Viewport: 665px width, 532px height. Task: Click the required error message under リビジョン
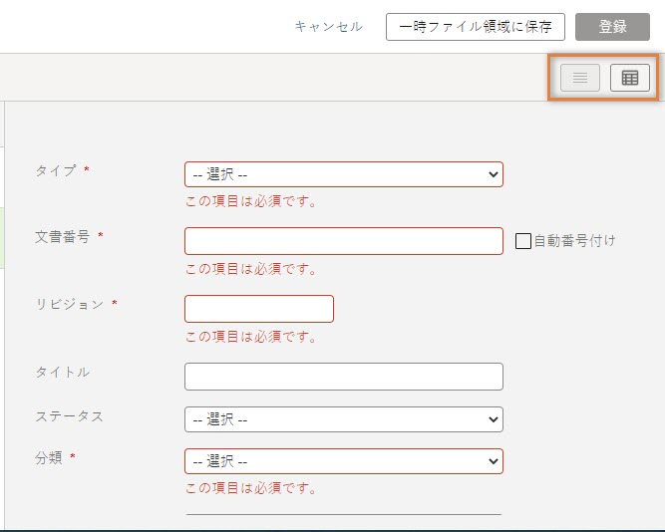pos(251,337)
